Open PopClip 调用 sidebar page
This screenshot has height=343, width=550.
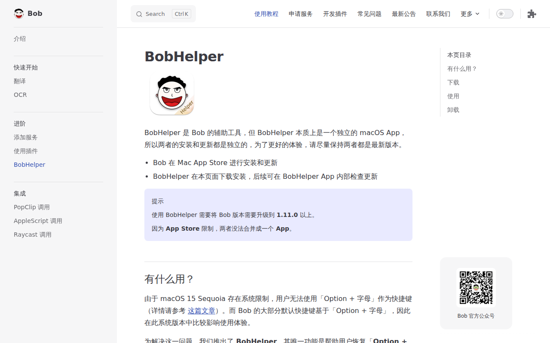point(32,207)
